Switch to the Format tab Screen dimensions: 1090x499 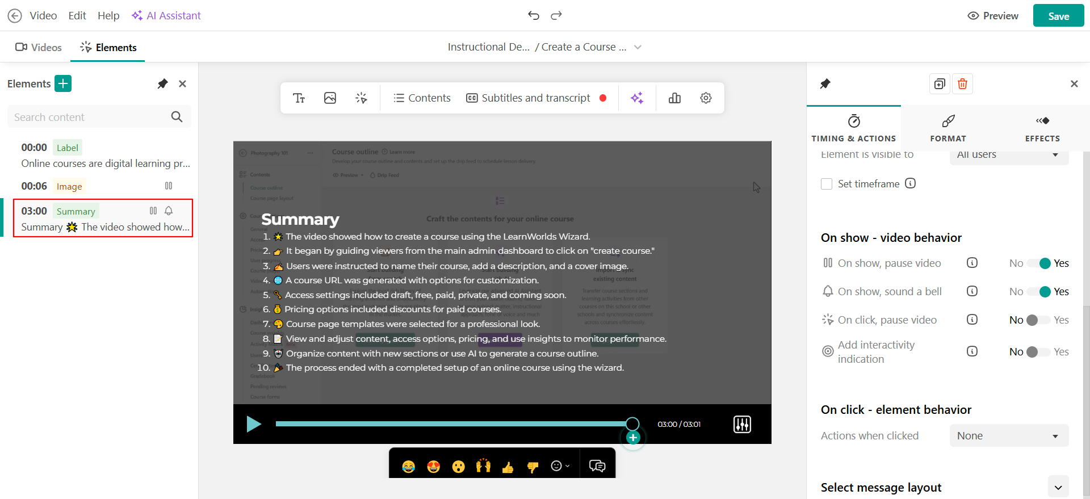pos(948,128)
